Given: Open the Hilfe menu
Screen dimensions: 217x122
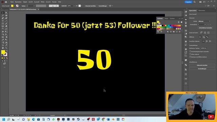Looking at the screenshot, I should 60,2.
